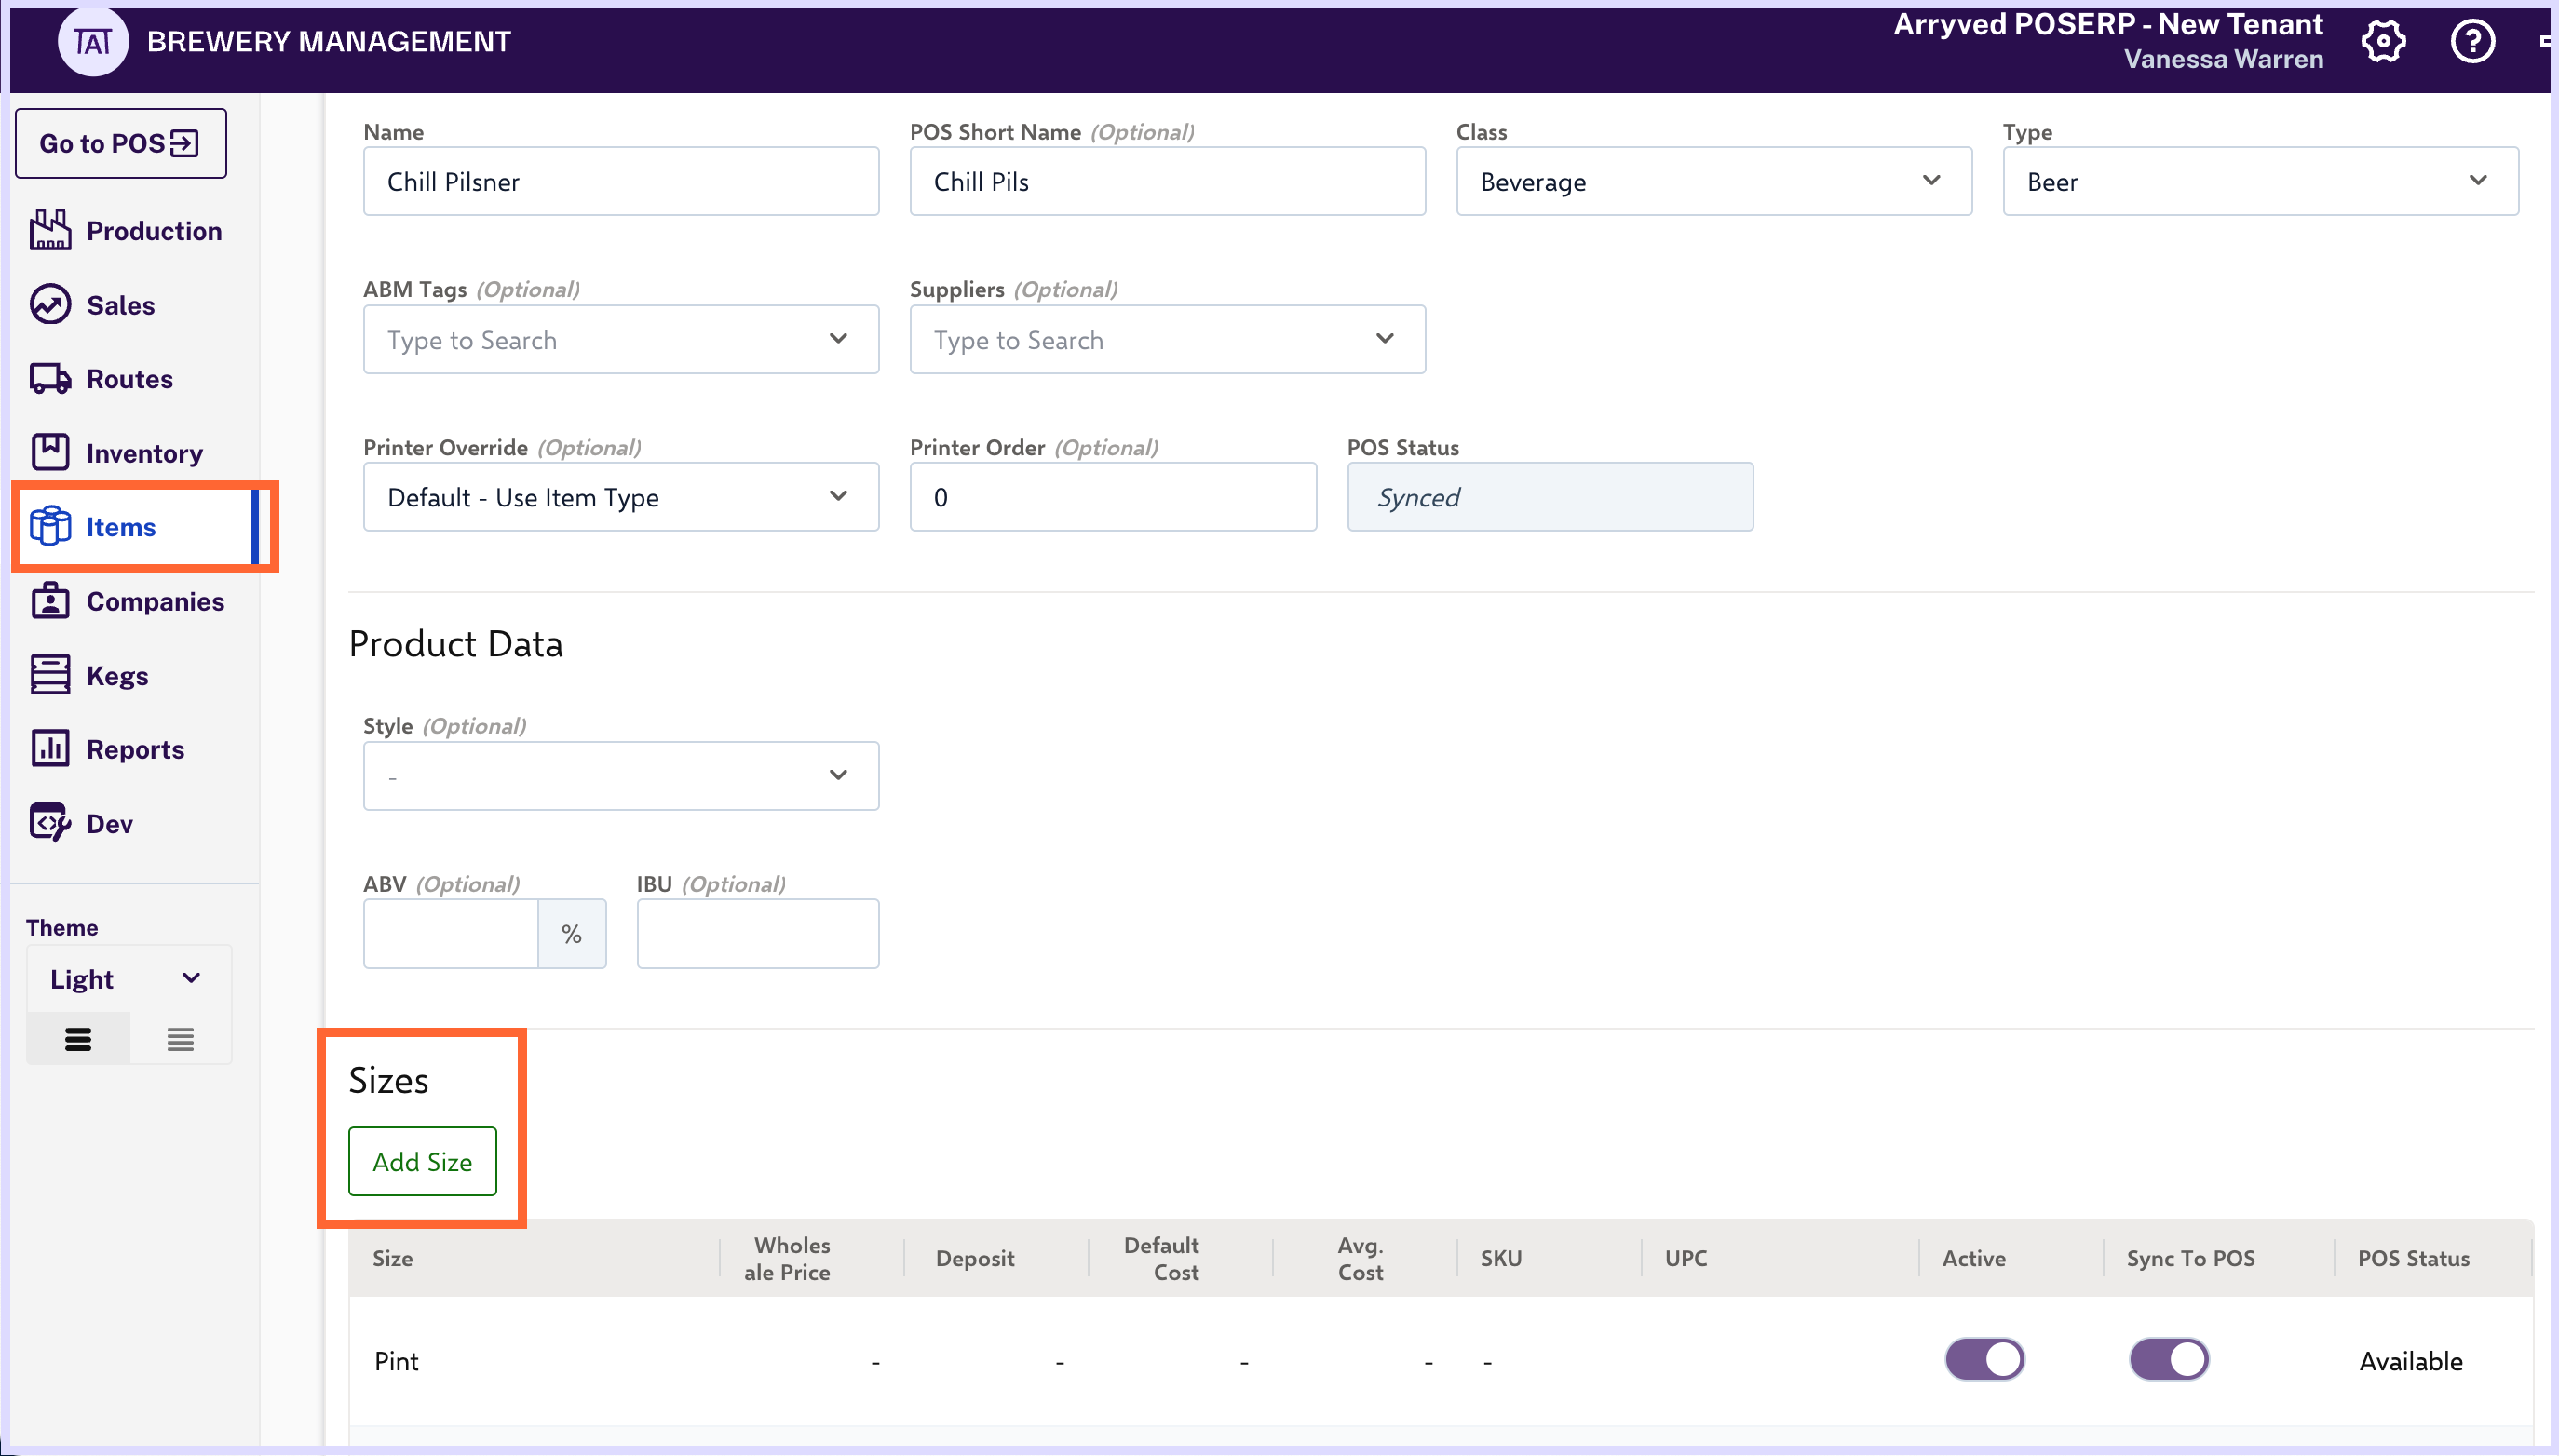Click the Routes truck icon
The height and width of the screenshot is (1456, 2559).
coord(50,379)
